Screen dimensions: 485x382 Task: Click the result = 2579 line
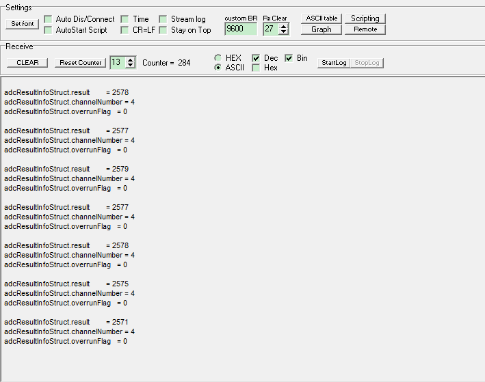click(x=66, y=169)
